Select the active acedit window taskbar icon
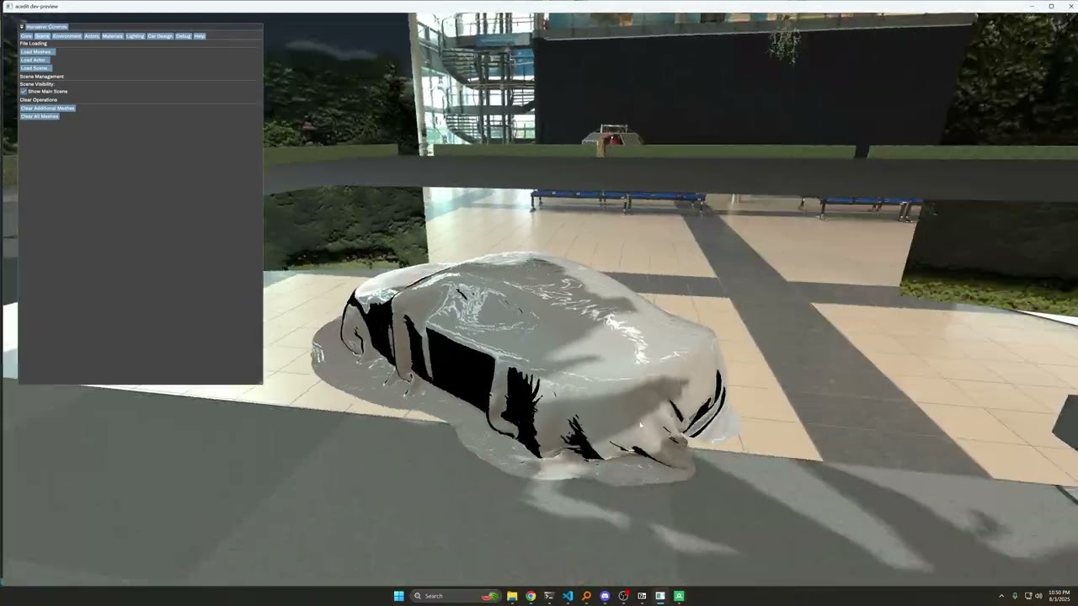 coord(660,596)
